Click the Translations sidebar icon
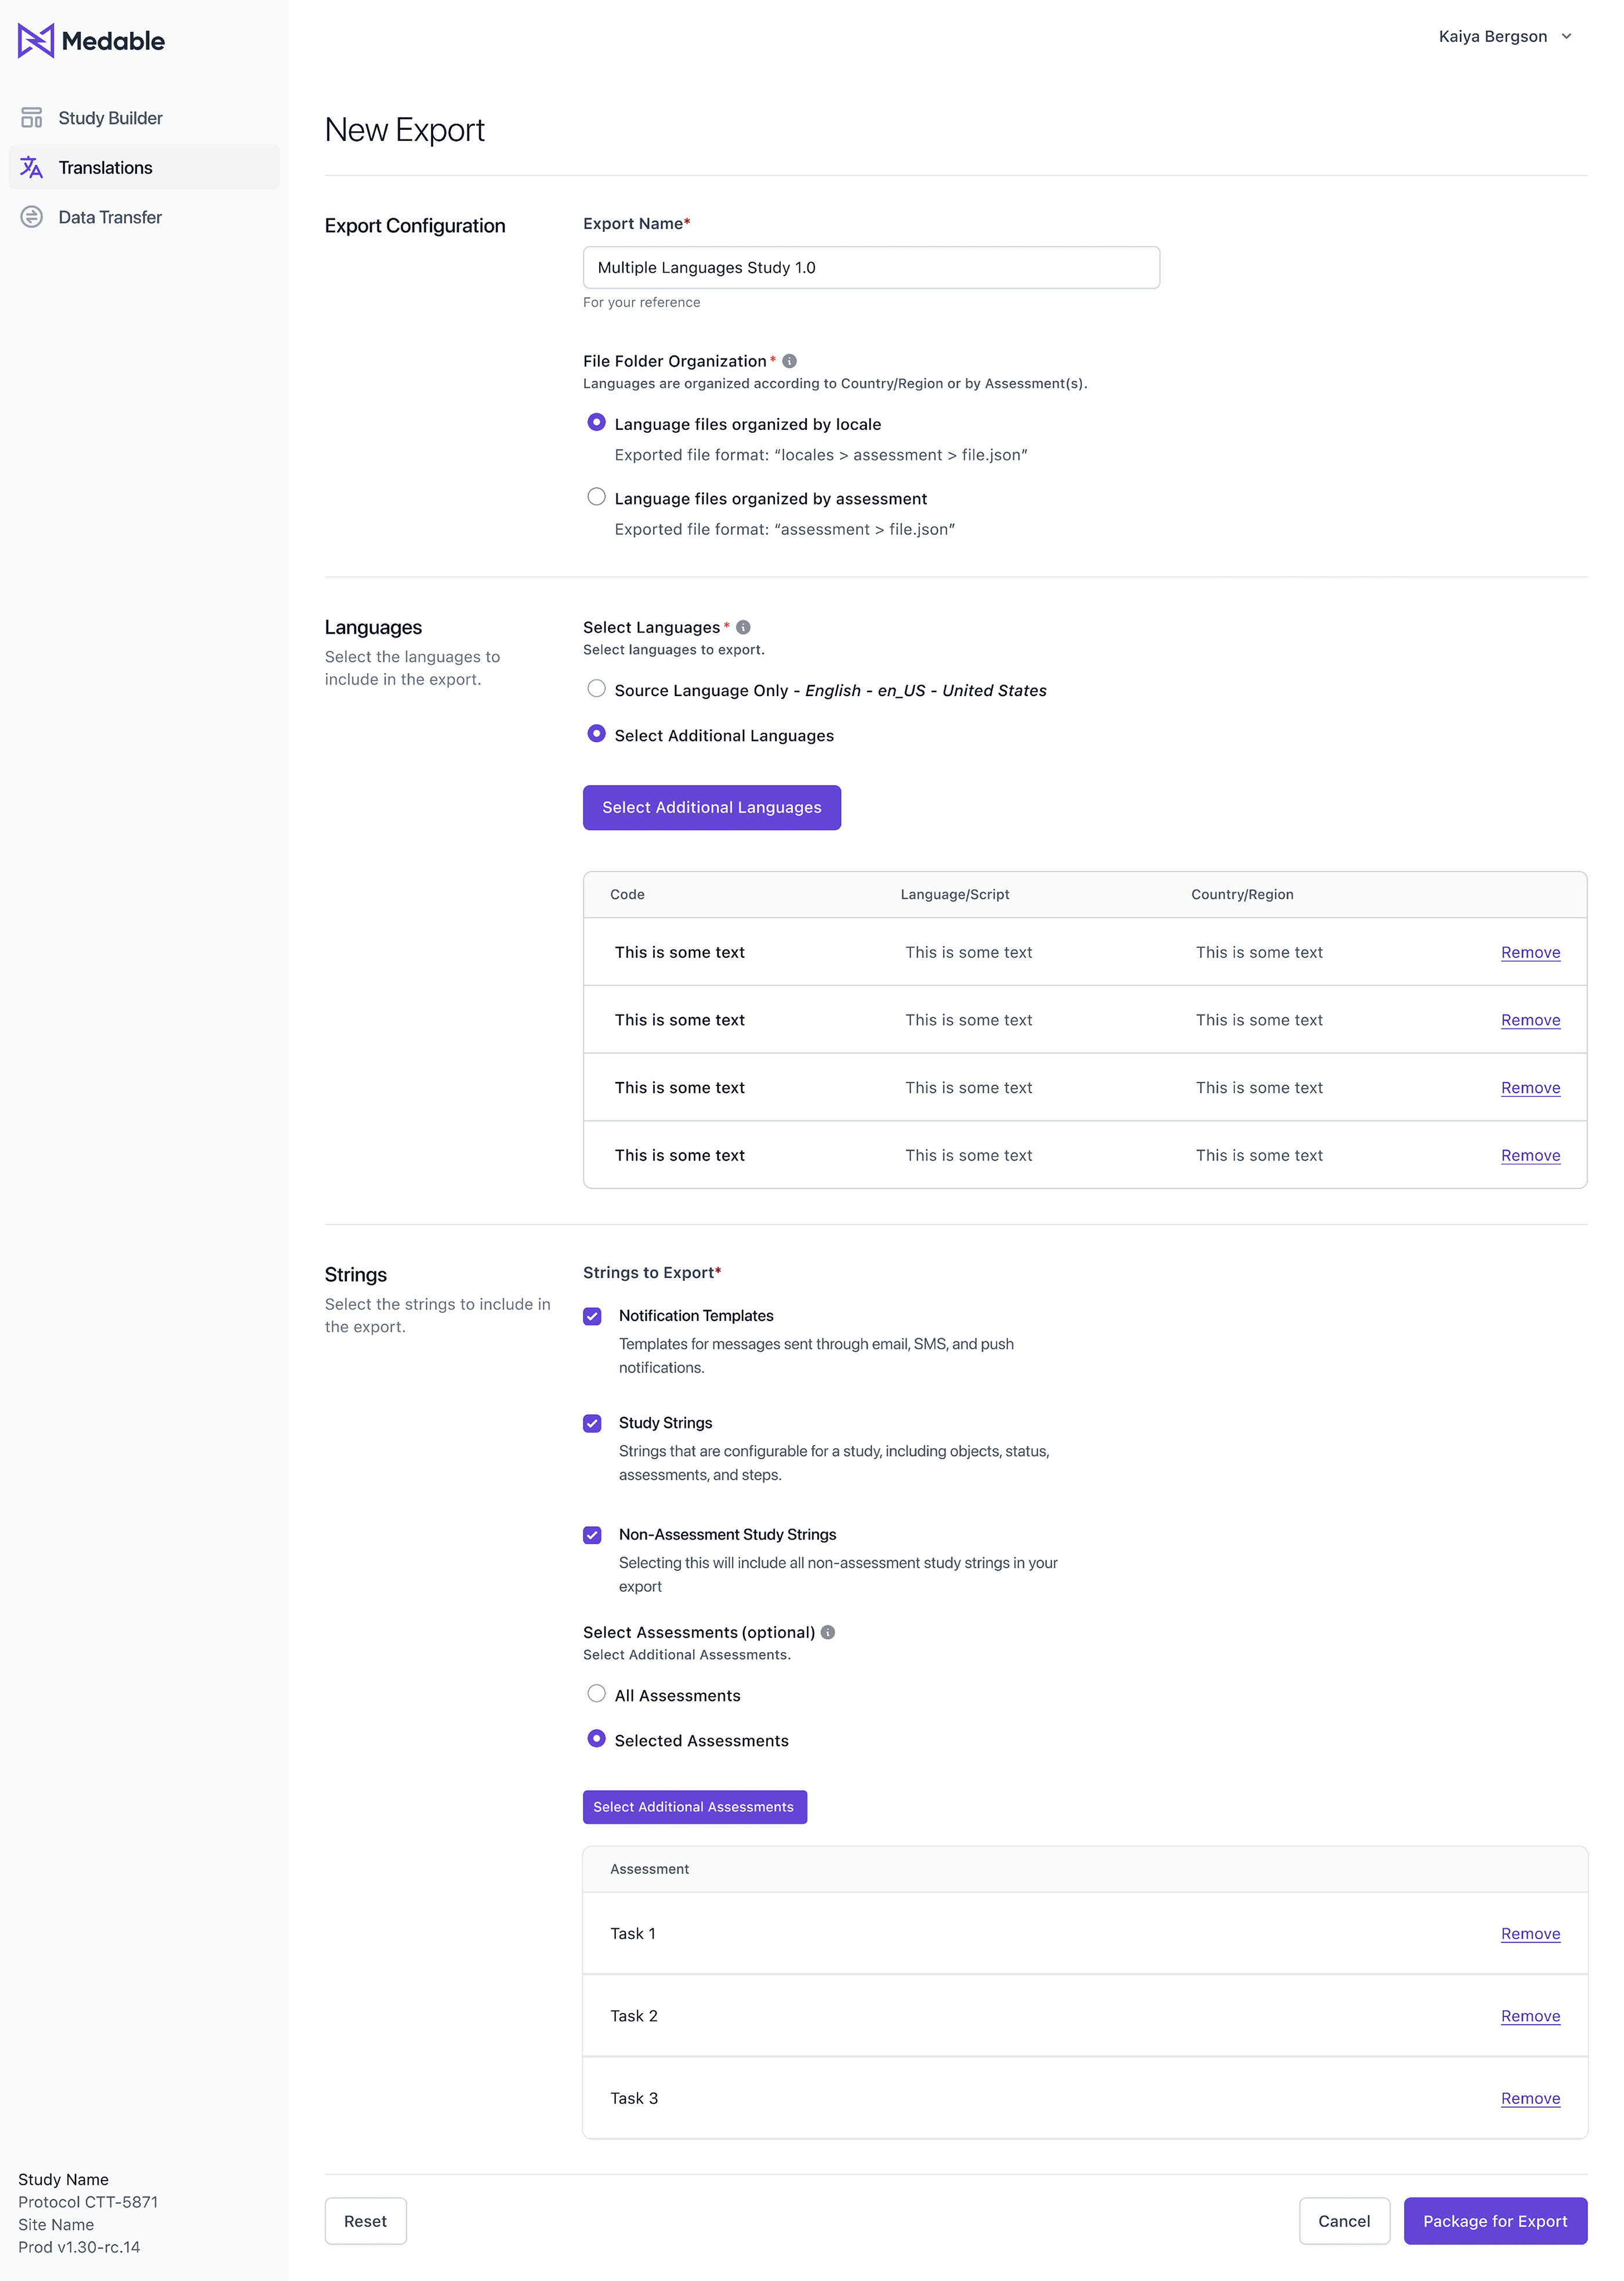The image size is (1624, 2281). (x=32, y=168)
